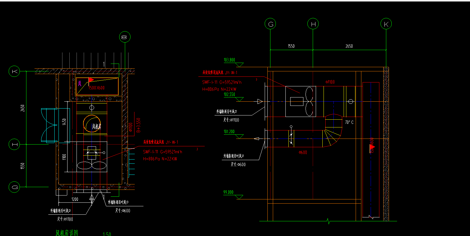Viewport: 470px width, 236px height.
Task: Pick grid bubble H beside the plan view
Action: point(14,144)
